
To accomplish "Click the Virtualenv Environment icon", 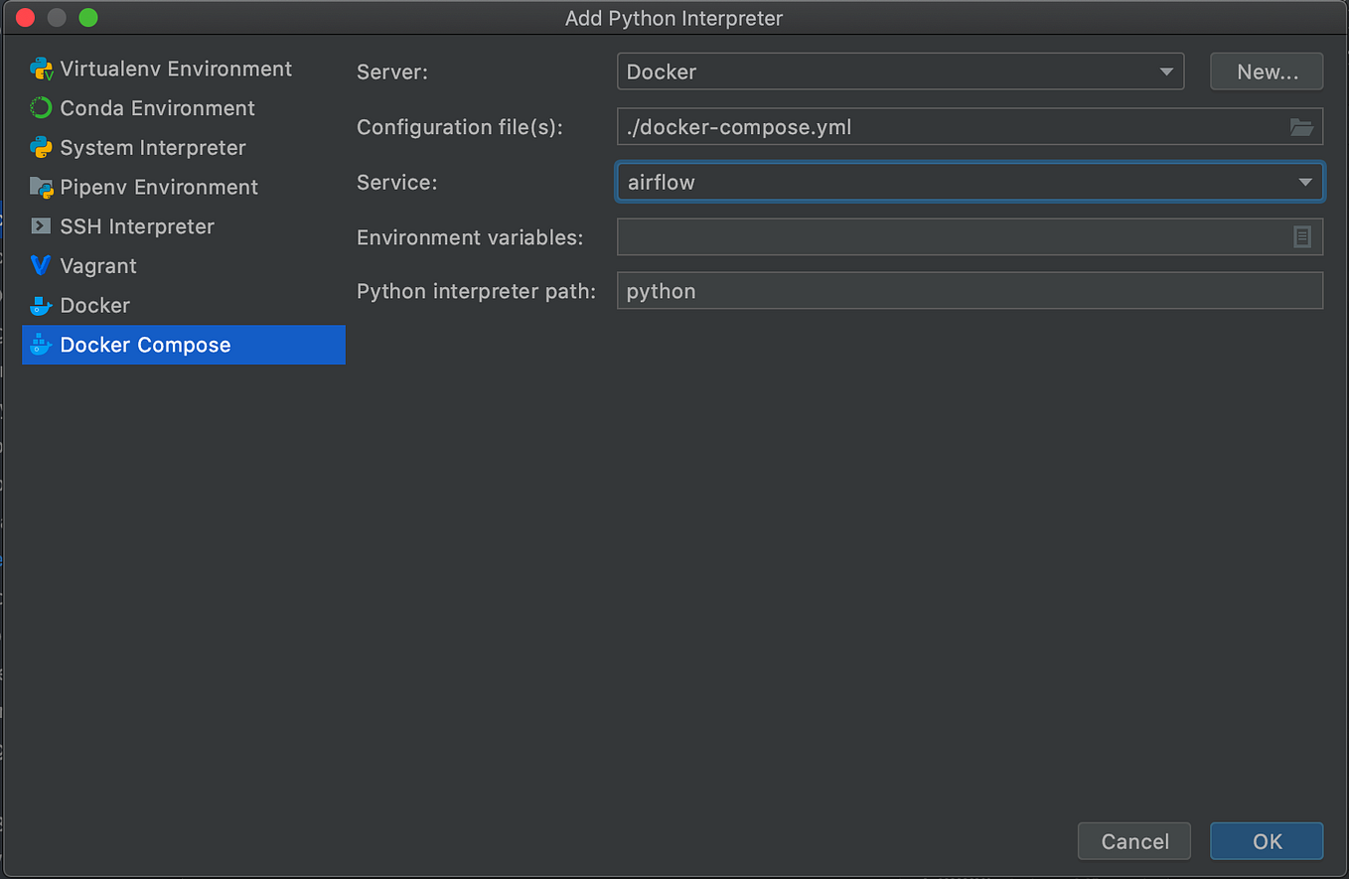I will (41, 68).
